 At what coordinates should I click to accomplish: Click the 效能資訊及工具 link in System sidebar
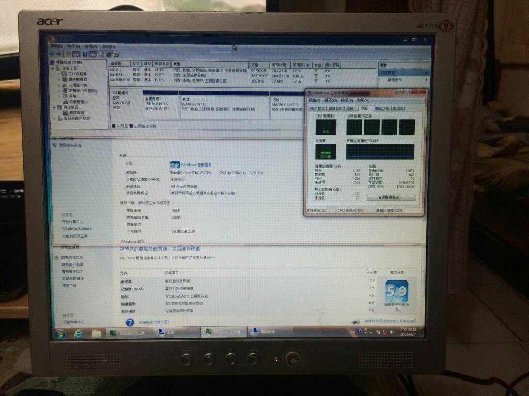(74, 236)
